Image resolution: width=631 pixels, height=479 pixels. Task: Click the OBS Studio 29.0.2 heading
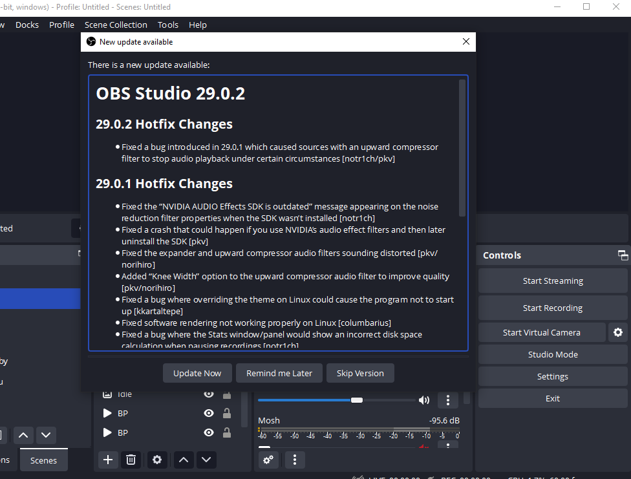tap(170, 93)
